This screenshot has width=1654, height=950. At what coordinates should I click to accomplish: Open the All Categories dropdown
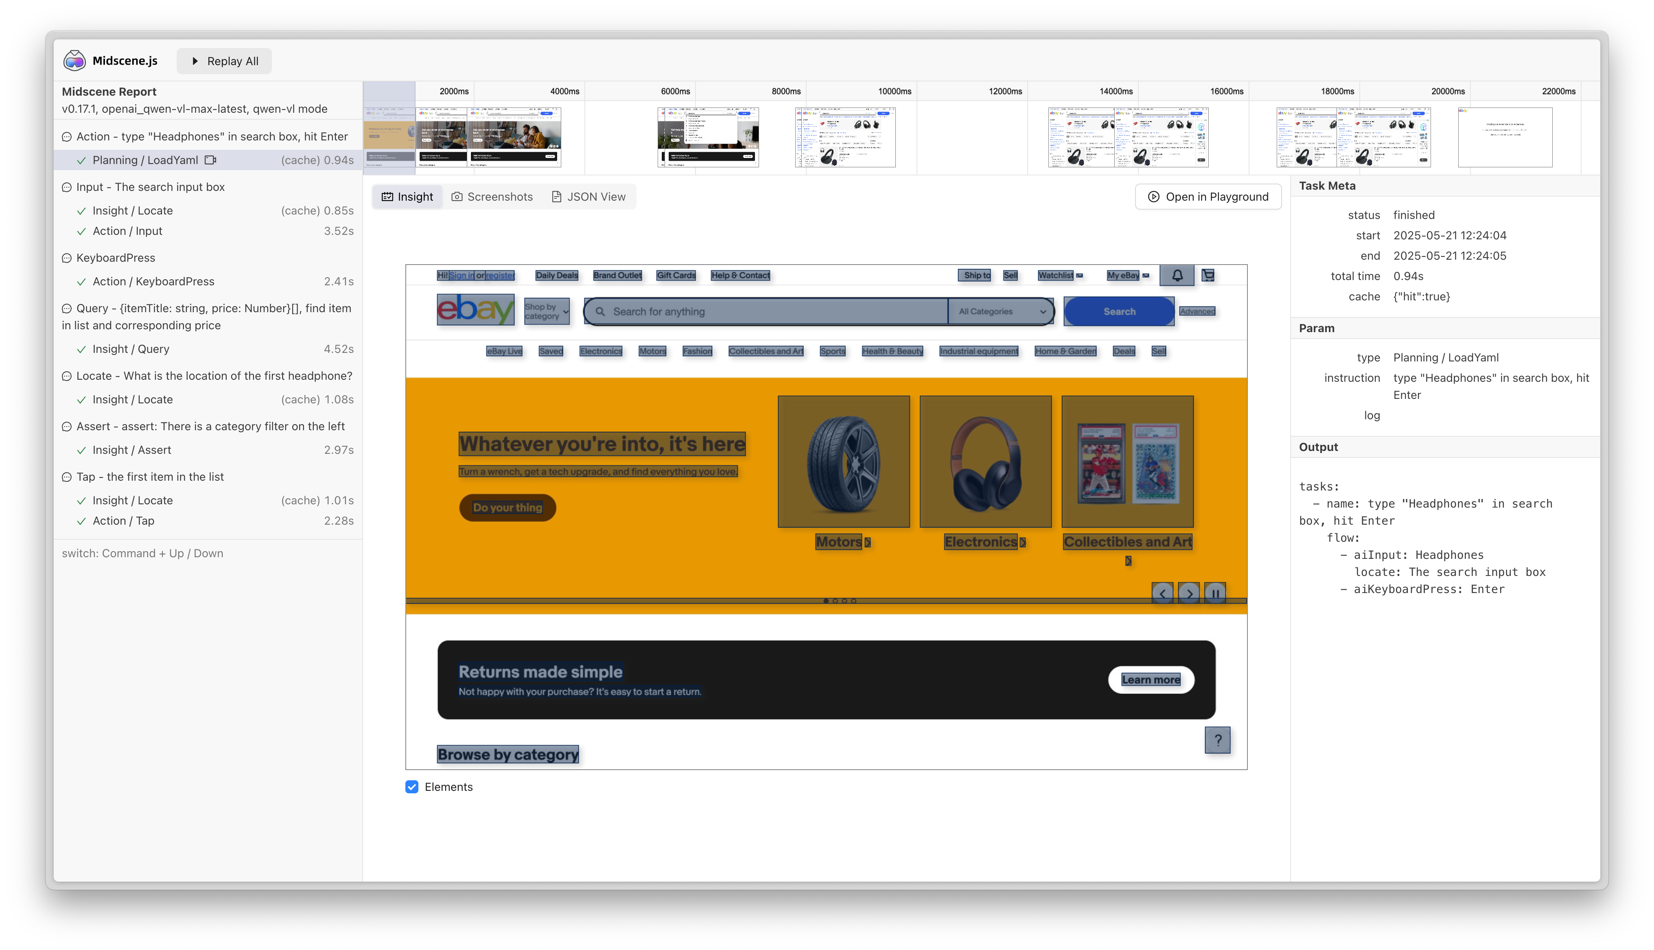pos(1000,312)
